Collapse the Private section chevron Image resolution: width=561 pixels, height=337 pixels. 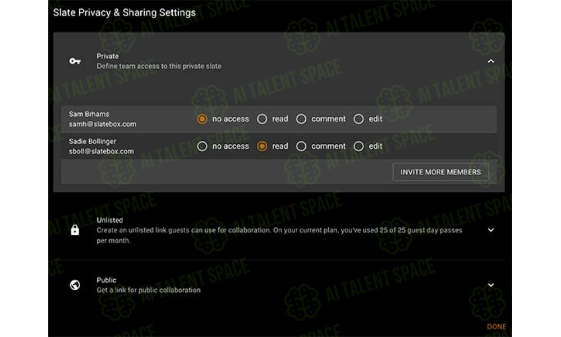[x=491, y=61]
